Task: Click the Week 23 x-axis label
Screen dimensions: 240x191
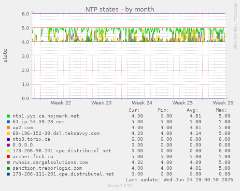Action: 101,103
